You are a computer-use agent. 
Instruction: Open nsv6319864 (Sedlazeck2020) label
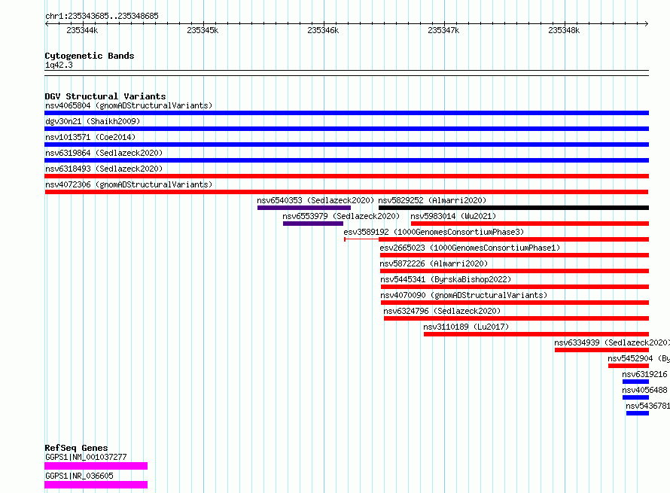104,153
